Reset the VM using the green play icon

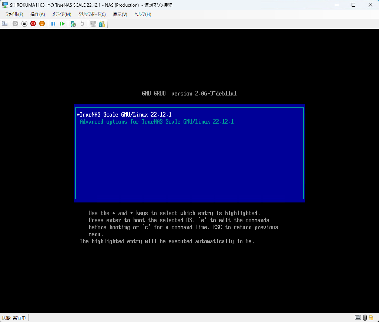62,24
